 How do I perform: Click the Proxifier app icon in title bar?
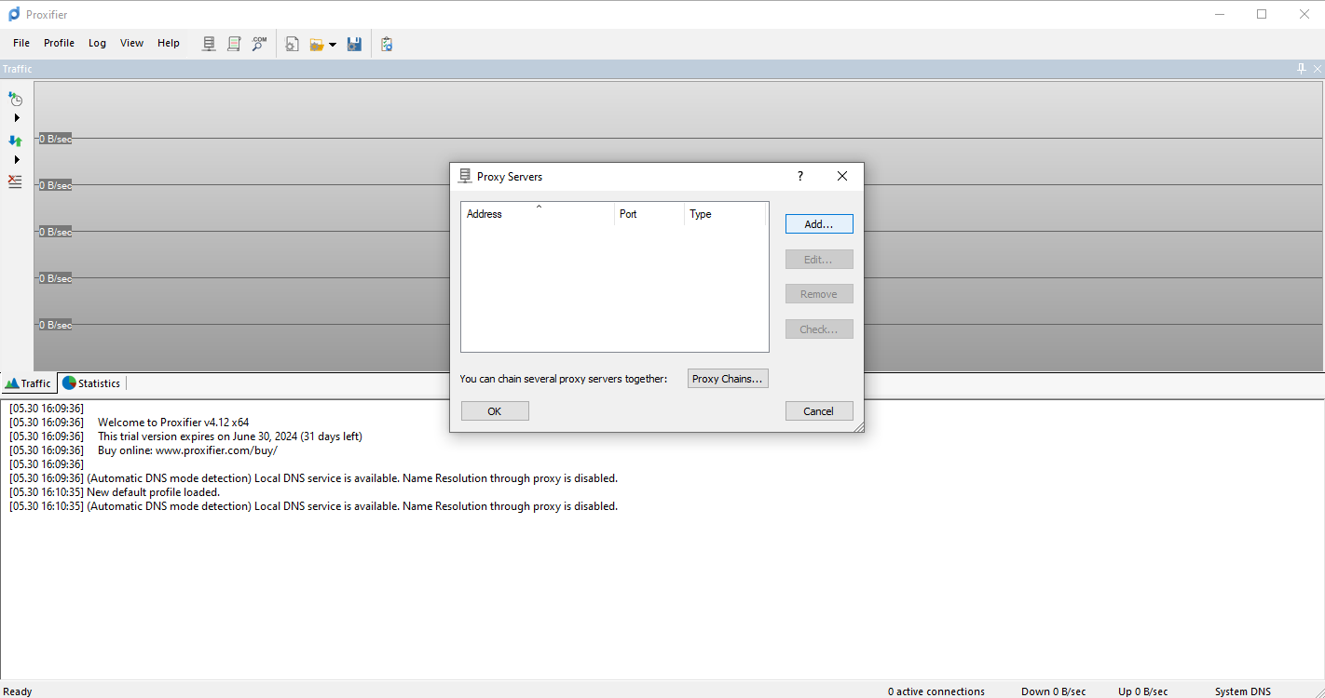click(x=13, y=14)
